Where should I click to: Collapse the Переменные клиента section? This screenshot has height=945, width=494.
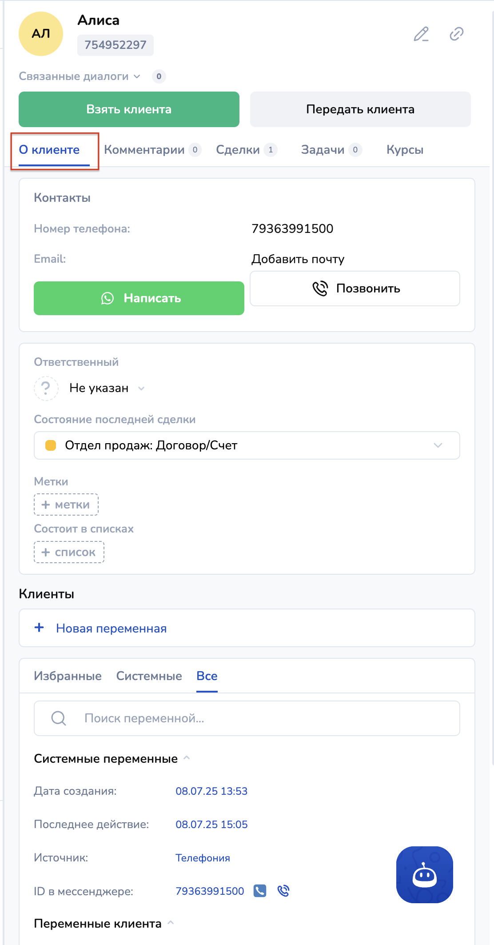pyautogui.click(x=171, y=923)
